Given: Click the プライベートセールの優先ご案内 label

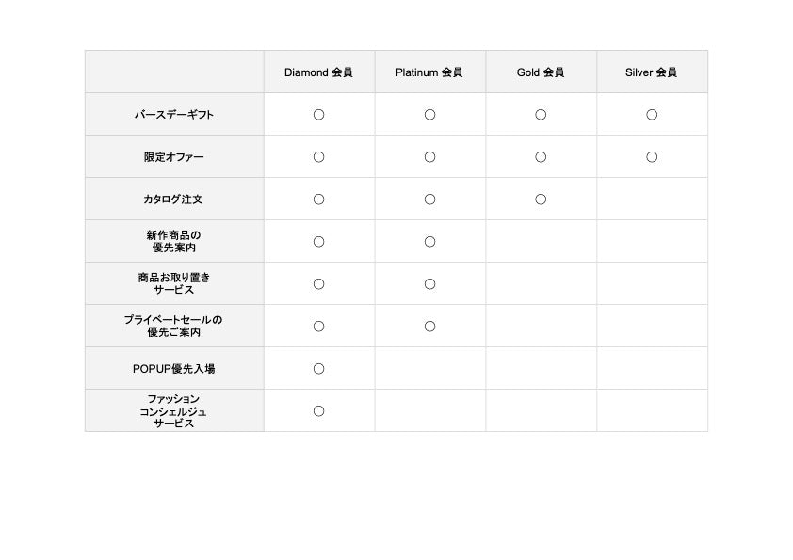Looking at the screenshot, I should (173, 326).
